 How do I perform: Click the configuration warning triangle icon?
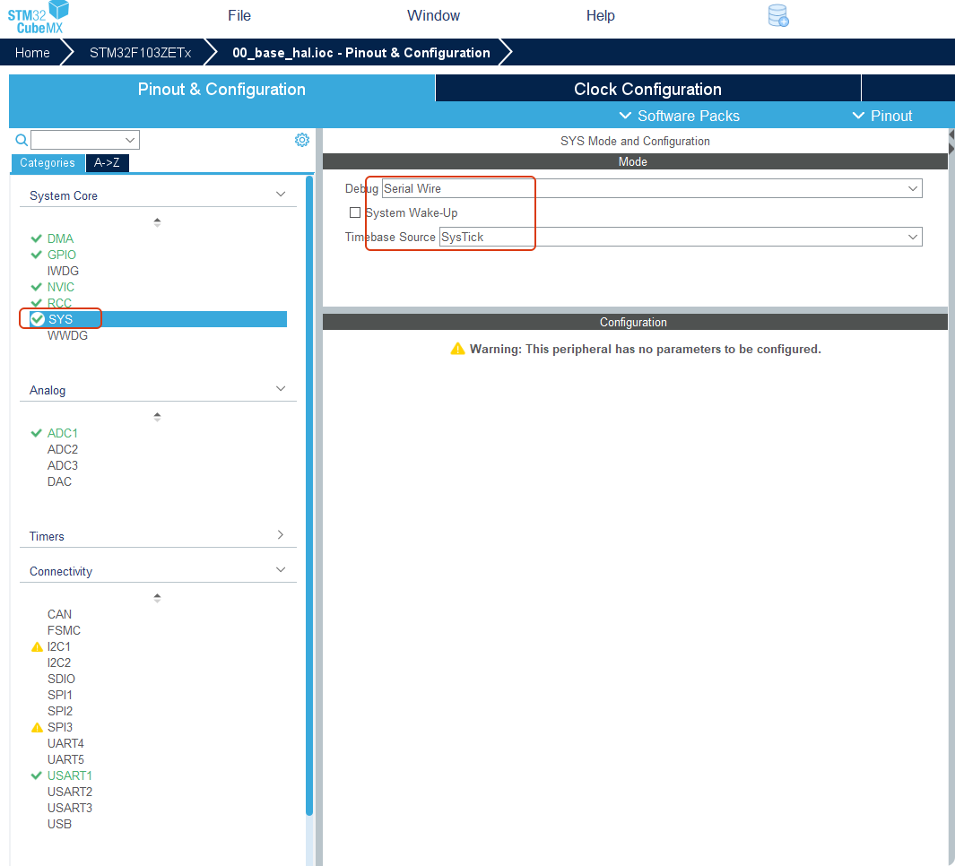457,349
